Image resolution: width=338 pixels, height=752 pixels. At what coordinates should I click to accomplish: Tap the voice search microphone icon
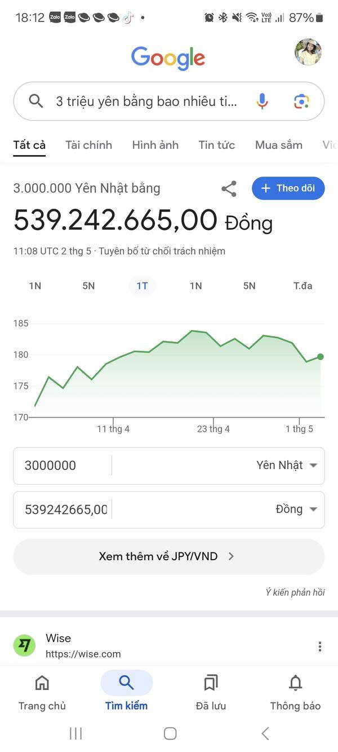point(262,102)
